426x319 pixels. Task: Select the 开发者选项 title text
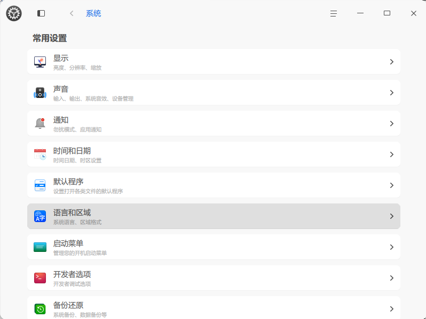(x=72, y=274)
